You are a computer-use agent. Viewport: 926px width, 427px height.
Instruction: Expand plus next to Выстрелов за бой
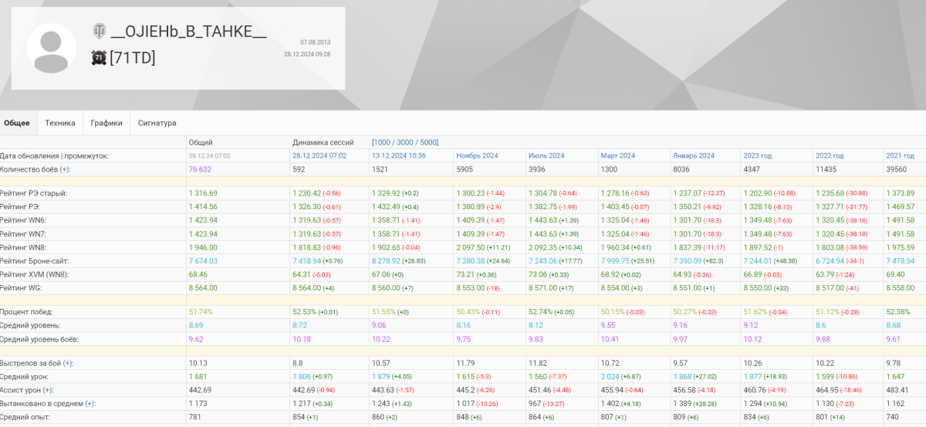[x=69, y=363]
